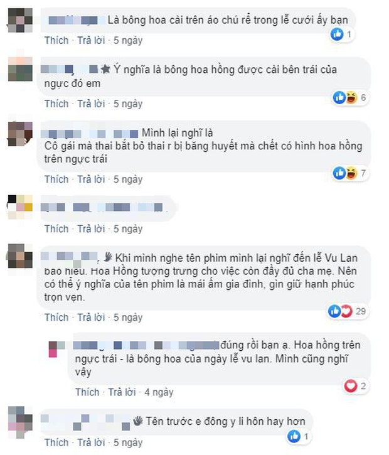Click the star badge icon beside second commenter's name
The width and height of the screenshot is (389, 455).
(x=105, y=69)
